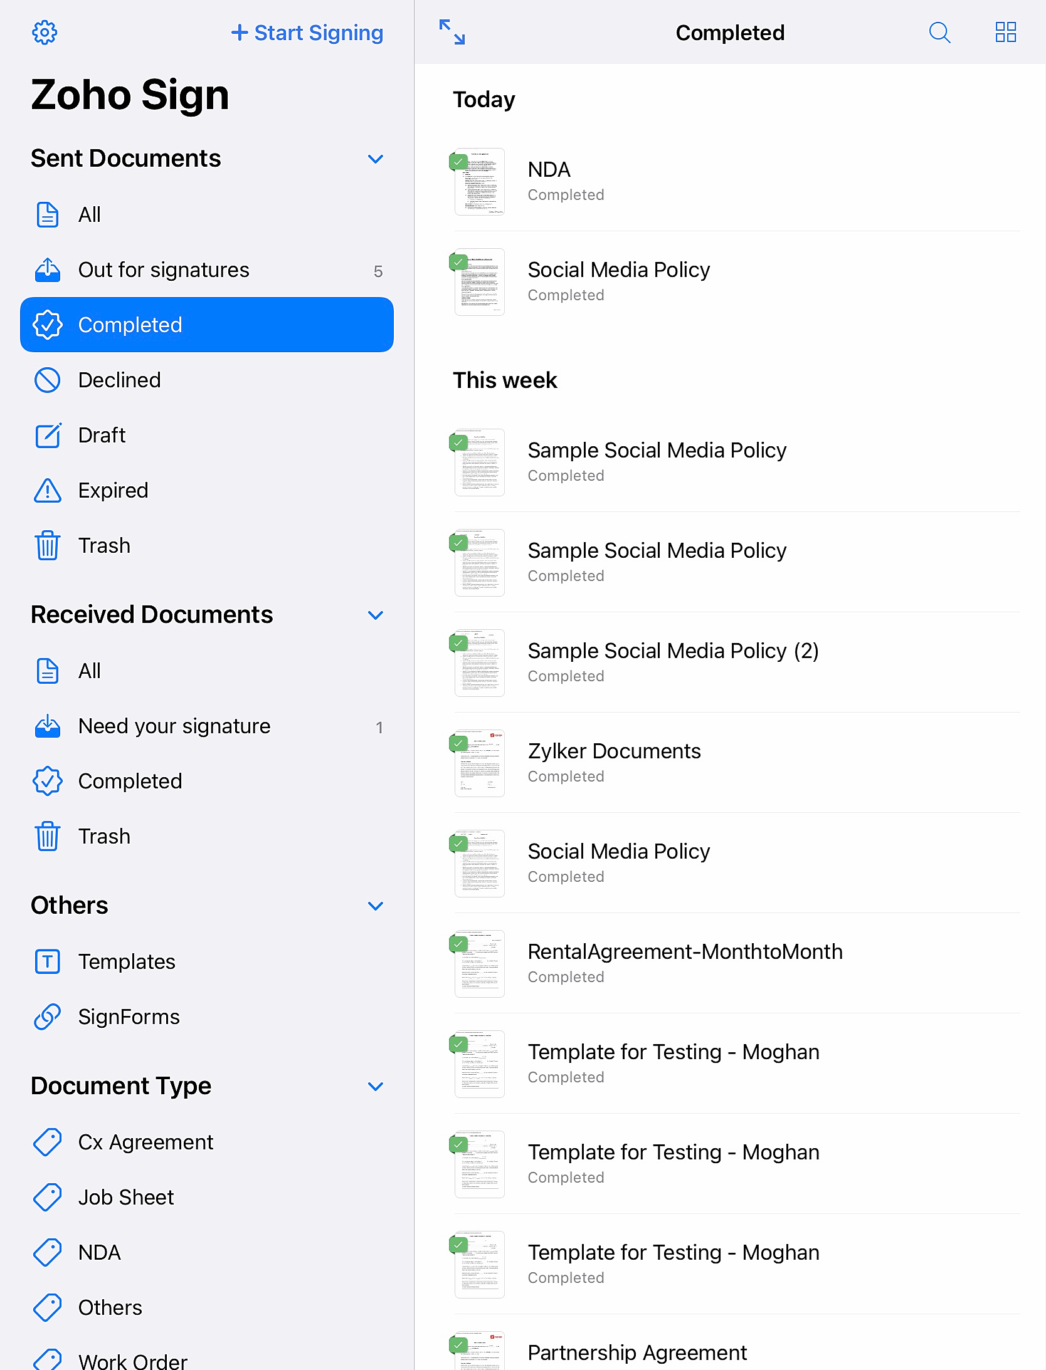Open Trash under Sent Documents
This screenshot has width=1046, height=1370.
click(x=207, y=545)
